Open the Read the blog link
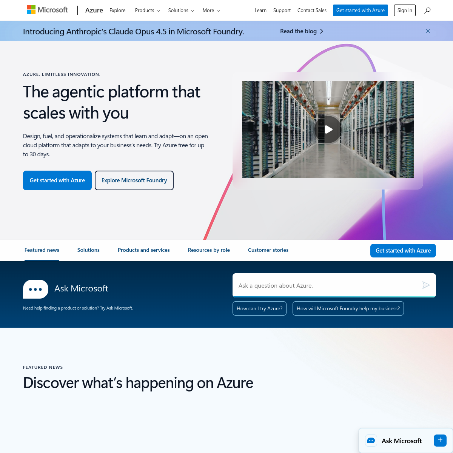The image size is (453, 453). pos(302,31)
